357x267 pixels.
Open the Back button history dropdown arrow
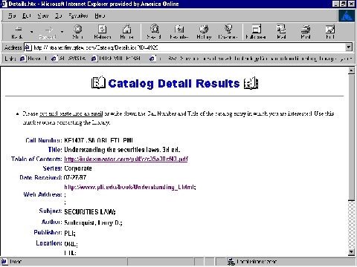31,32
